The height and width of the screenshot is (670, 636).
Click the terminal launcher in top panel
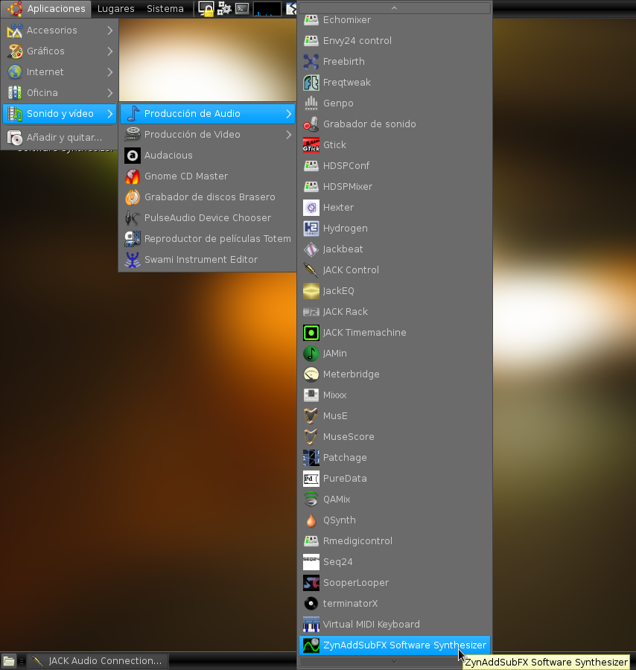coord(242,8)
